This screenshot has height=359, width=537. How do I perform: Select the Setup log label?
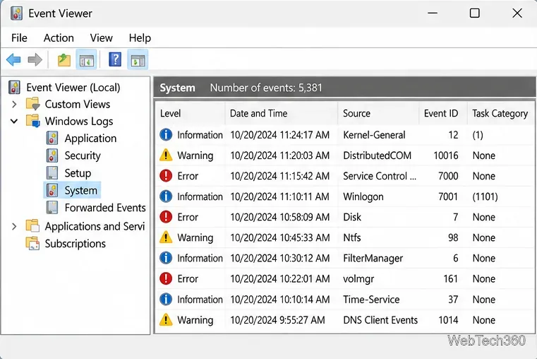coord(78,173)
